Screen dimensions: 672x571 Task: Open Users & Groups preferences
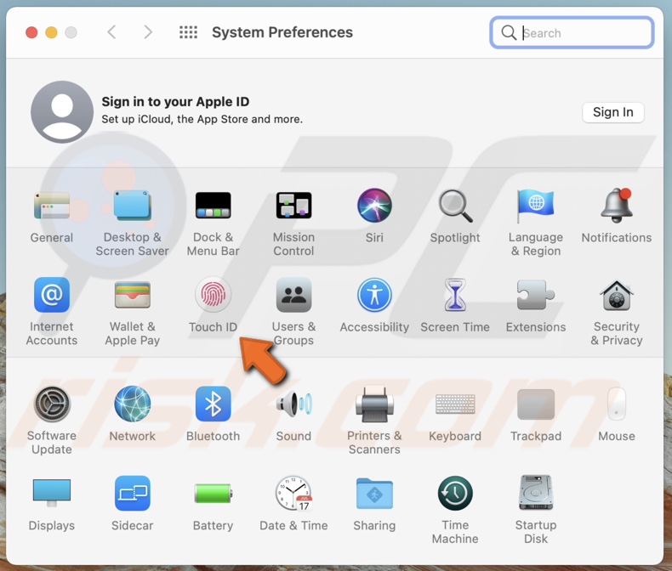[x=293, y=295]
